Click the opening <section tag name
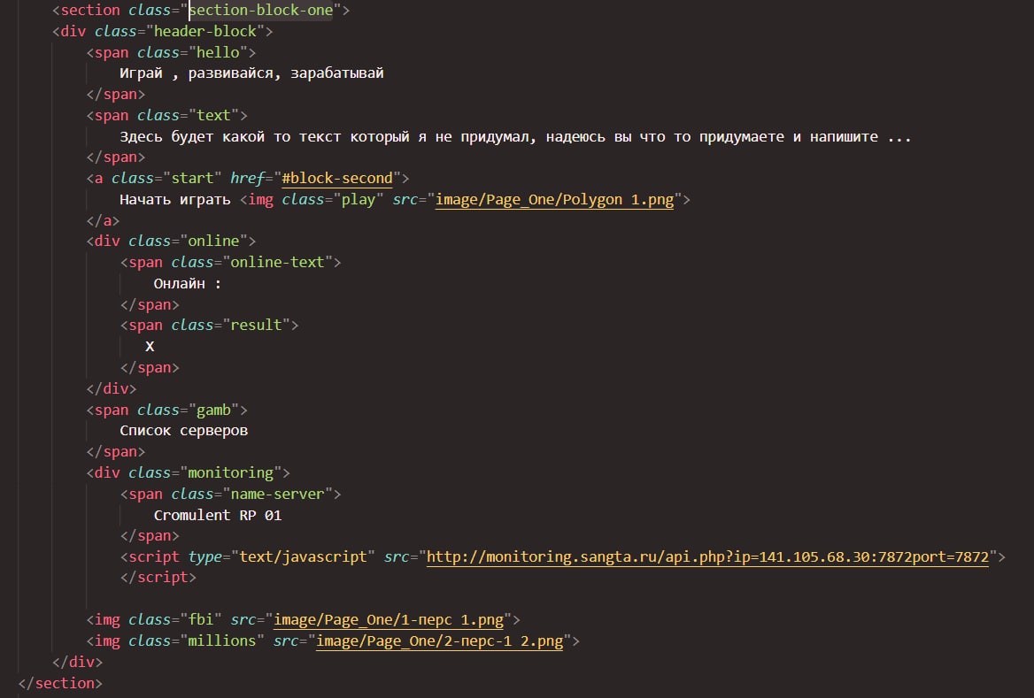1034x698 pixels. coord(90,11)
